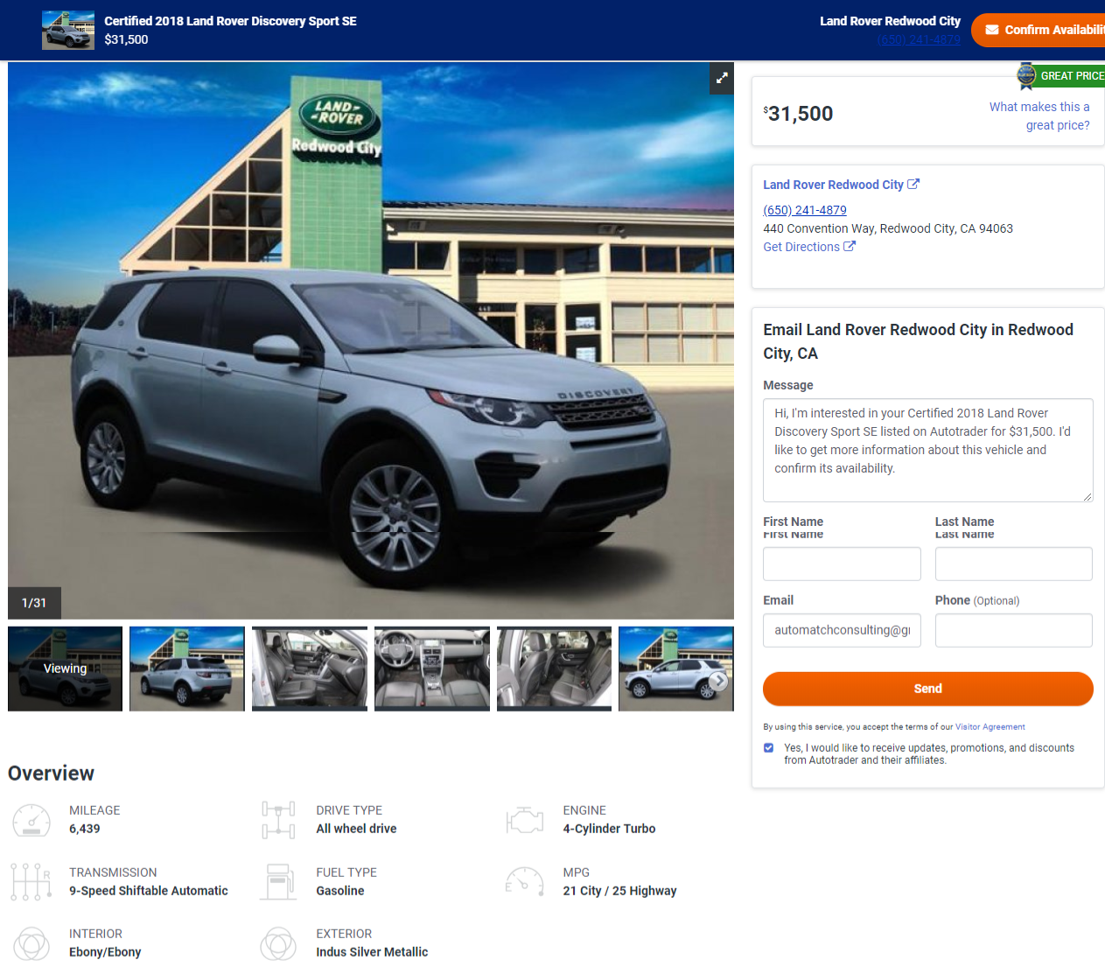This screenshot has width=1105, height=974.
Task: Click the Phone (Optional) field
Action: pyautogui.click(x=1014, y=630)
